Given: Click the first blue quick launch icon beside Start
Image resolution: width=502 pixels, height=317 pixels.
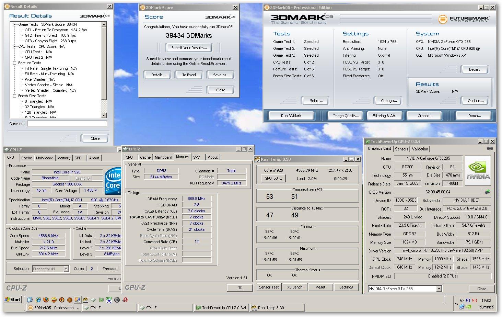Looking at the screenshot, I should (30, 299).
